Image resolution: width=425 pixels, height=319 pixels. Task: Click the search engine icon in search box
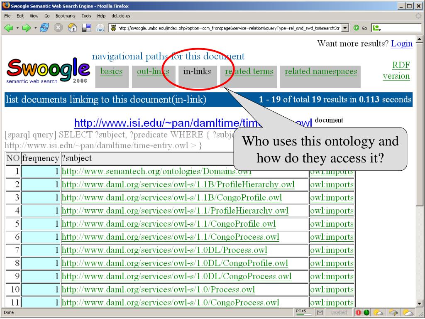[x=376, y=28]
